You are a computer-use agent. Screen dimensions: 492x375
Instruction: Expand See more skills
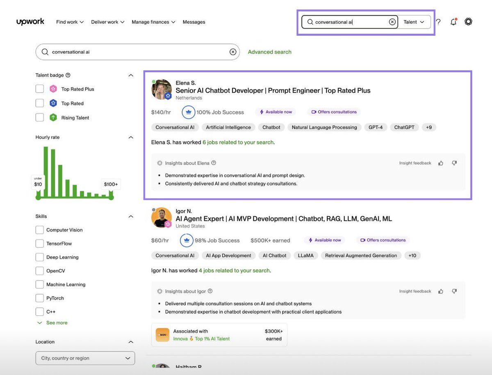pos(52,323)
